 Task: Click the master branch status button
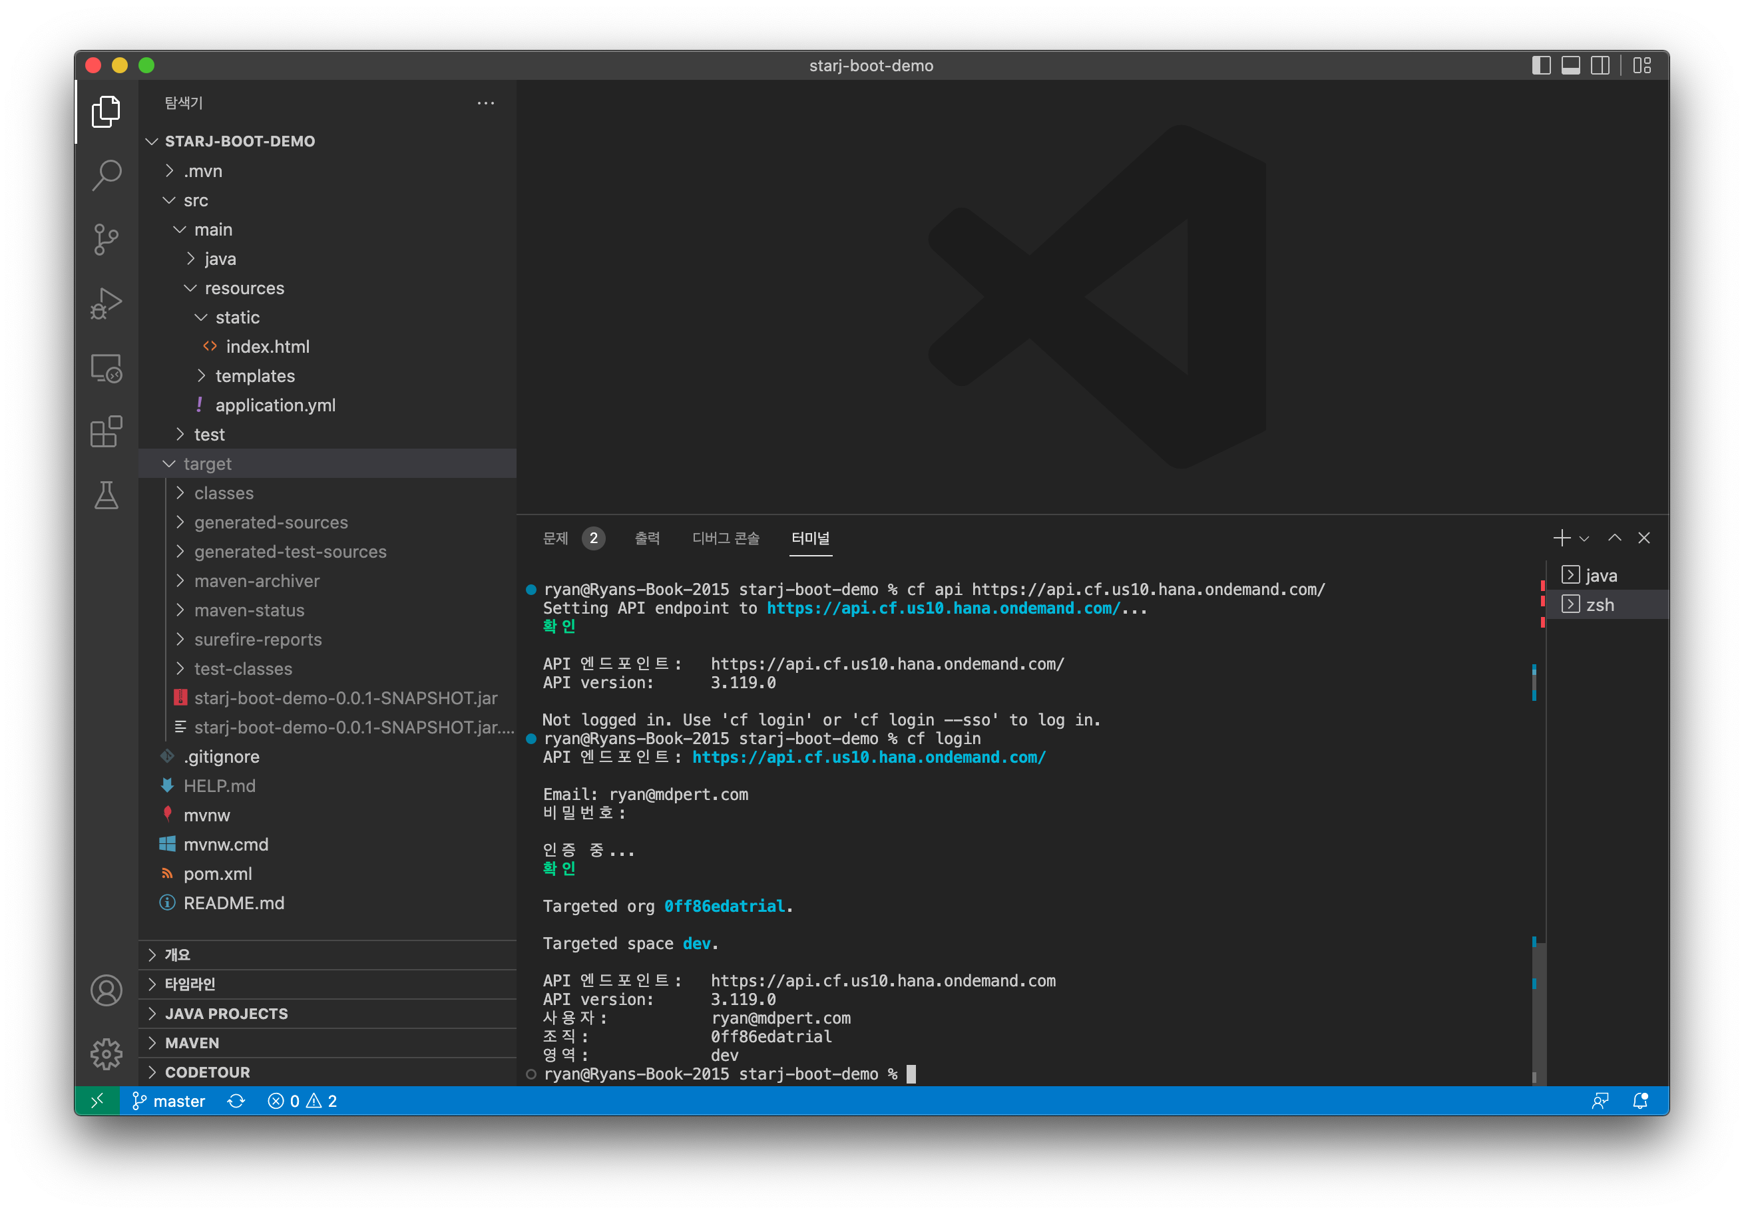pyautogui.click(x=168, y=1101)
